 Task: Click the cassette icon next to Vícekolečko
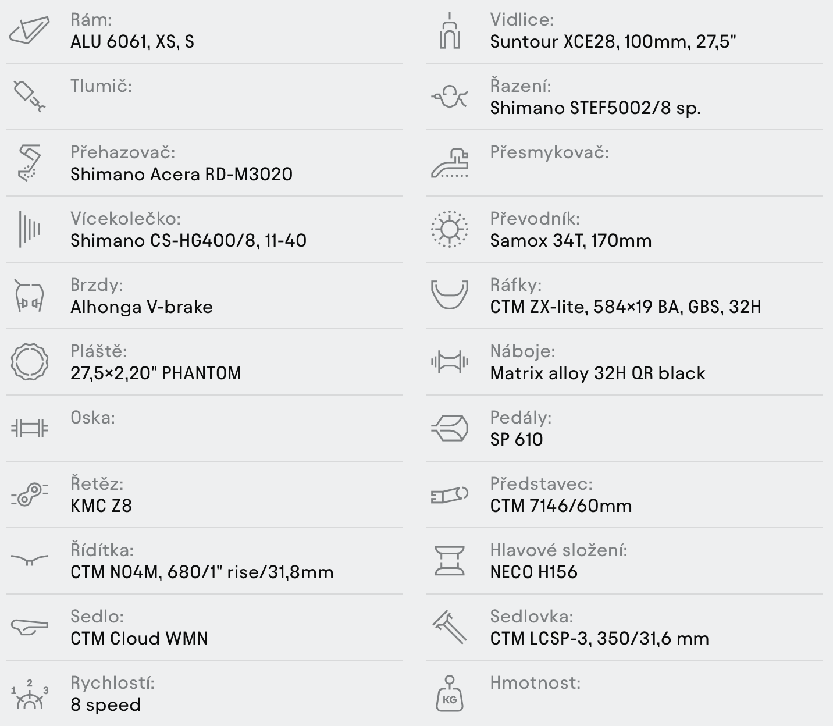[29, 229]
